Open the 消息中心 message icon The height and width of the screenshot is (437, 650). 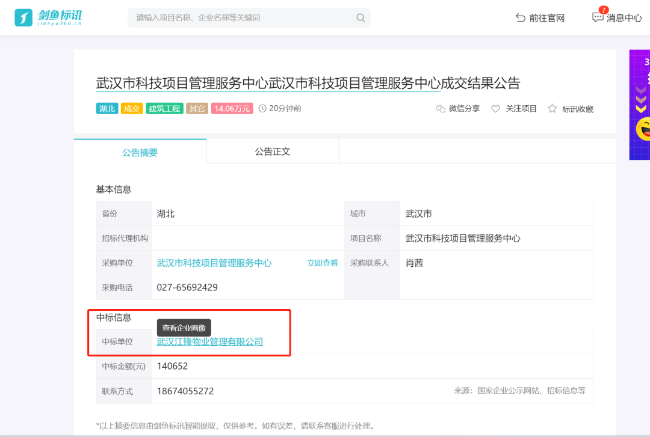coord(598,17)
